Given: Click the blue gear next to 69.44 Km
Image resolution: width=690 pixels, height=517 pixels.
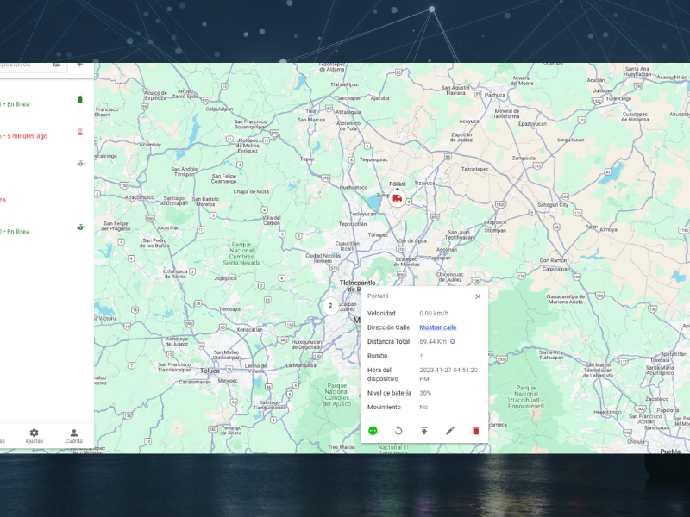Looking at the screenshot, I should 452,341.
